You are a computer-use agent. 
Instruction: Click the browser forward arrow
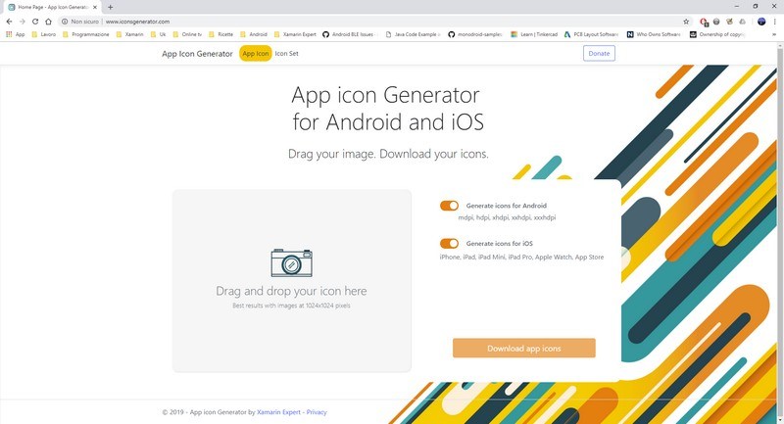22,22
